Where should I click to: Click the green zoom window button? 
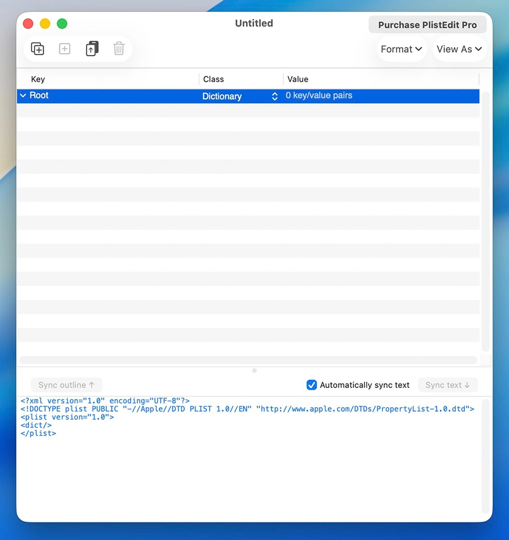62,24
